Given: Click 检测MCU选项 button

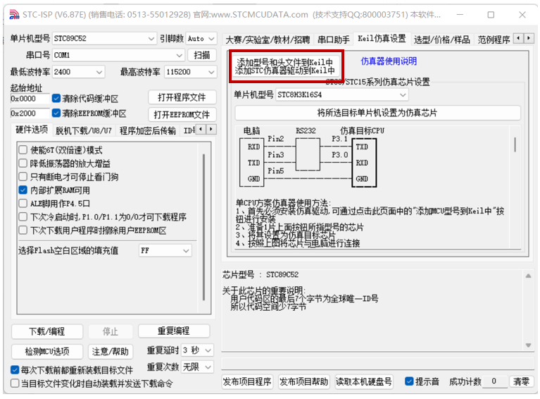Looking at the screenshot, I should 47,351.
